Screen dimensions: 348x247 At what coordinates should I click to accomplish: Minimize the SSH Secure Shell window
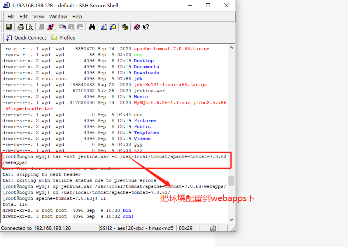coord(190,5)
